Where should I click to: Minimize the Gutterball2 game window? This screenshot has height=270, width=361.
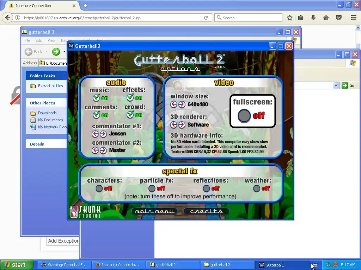[x=273, y=46]
